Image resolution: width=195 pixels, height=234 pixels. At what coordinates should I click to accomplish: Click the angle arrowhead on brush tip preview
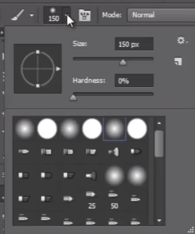(x=58, y=69)
